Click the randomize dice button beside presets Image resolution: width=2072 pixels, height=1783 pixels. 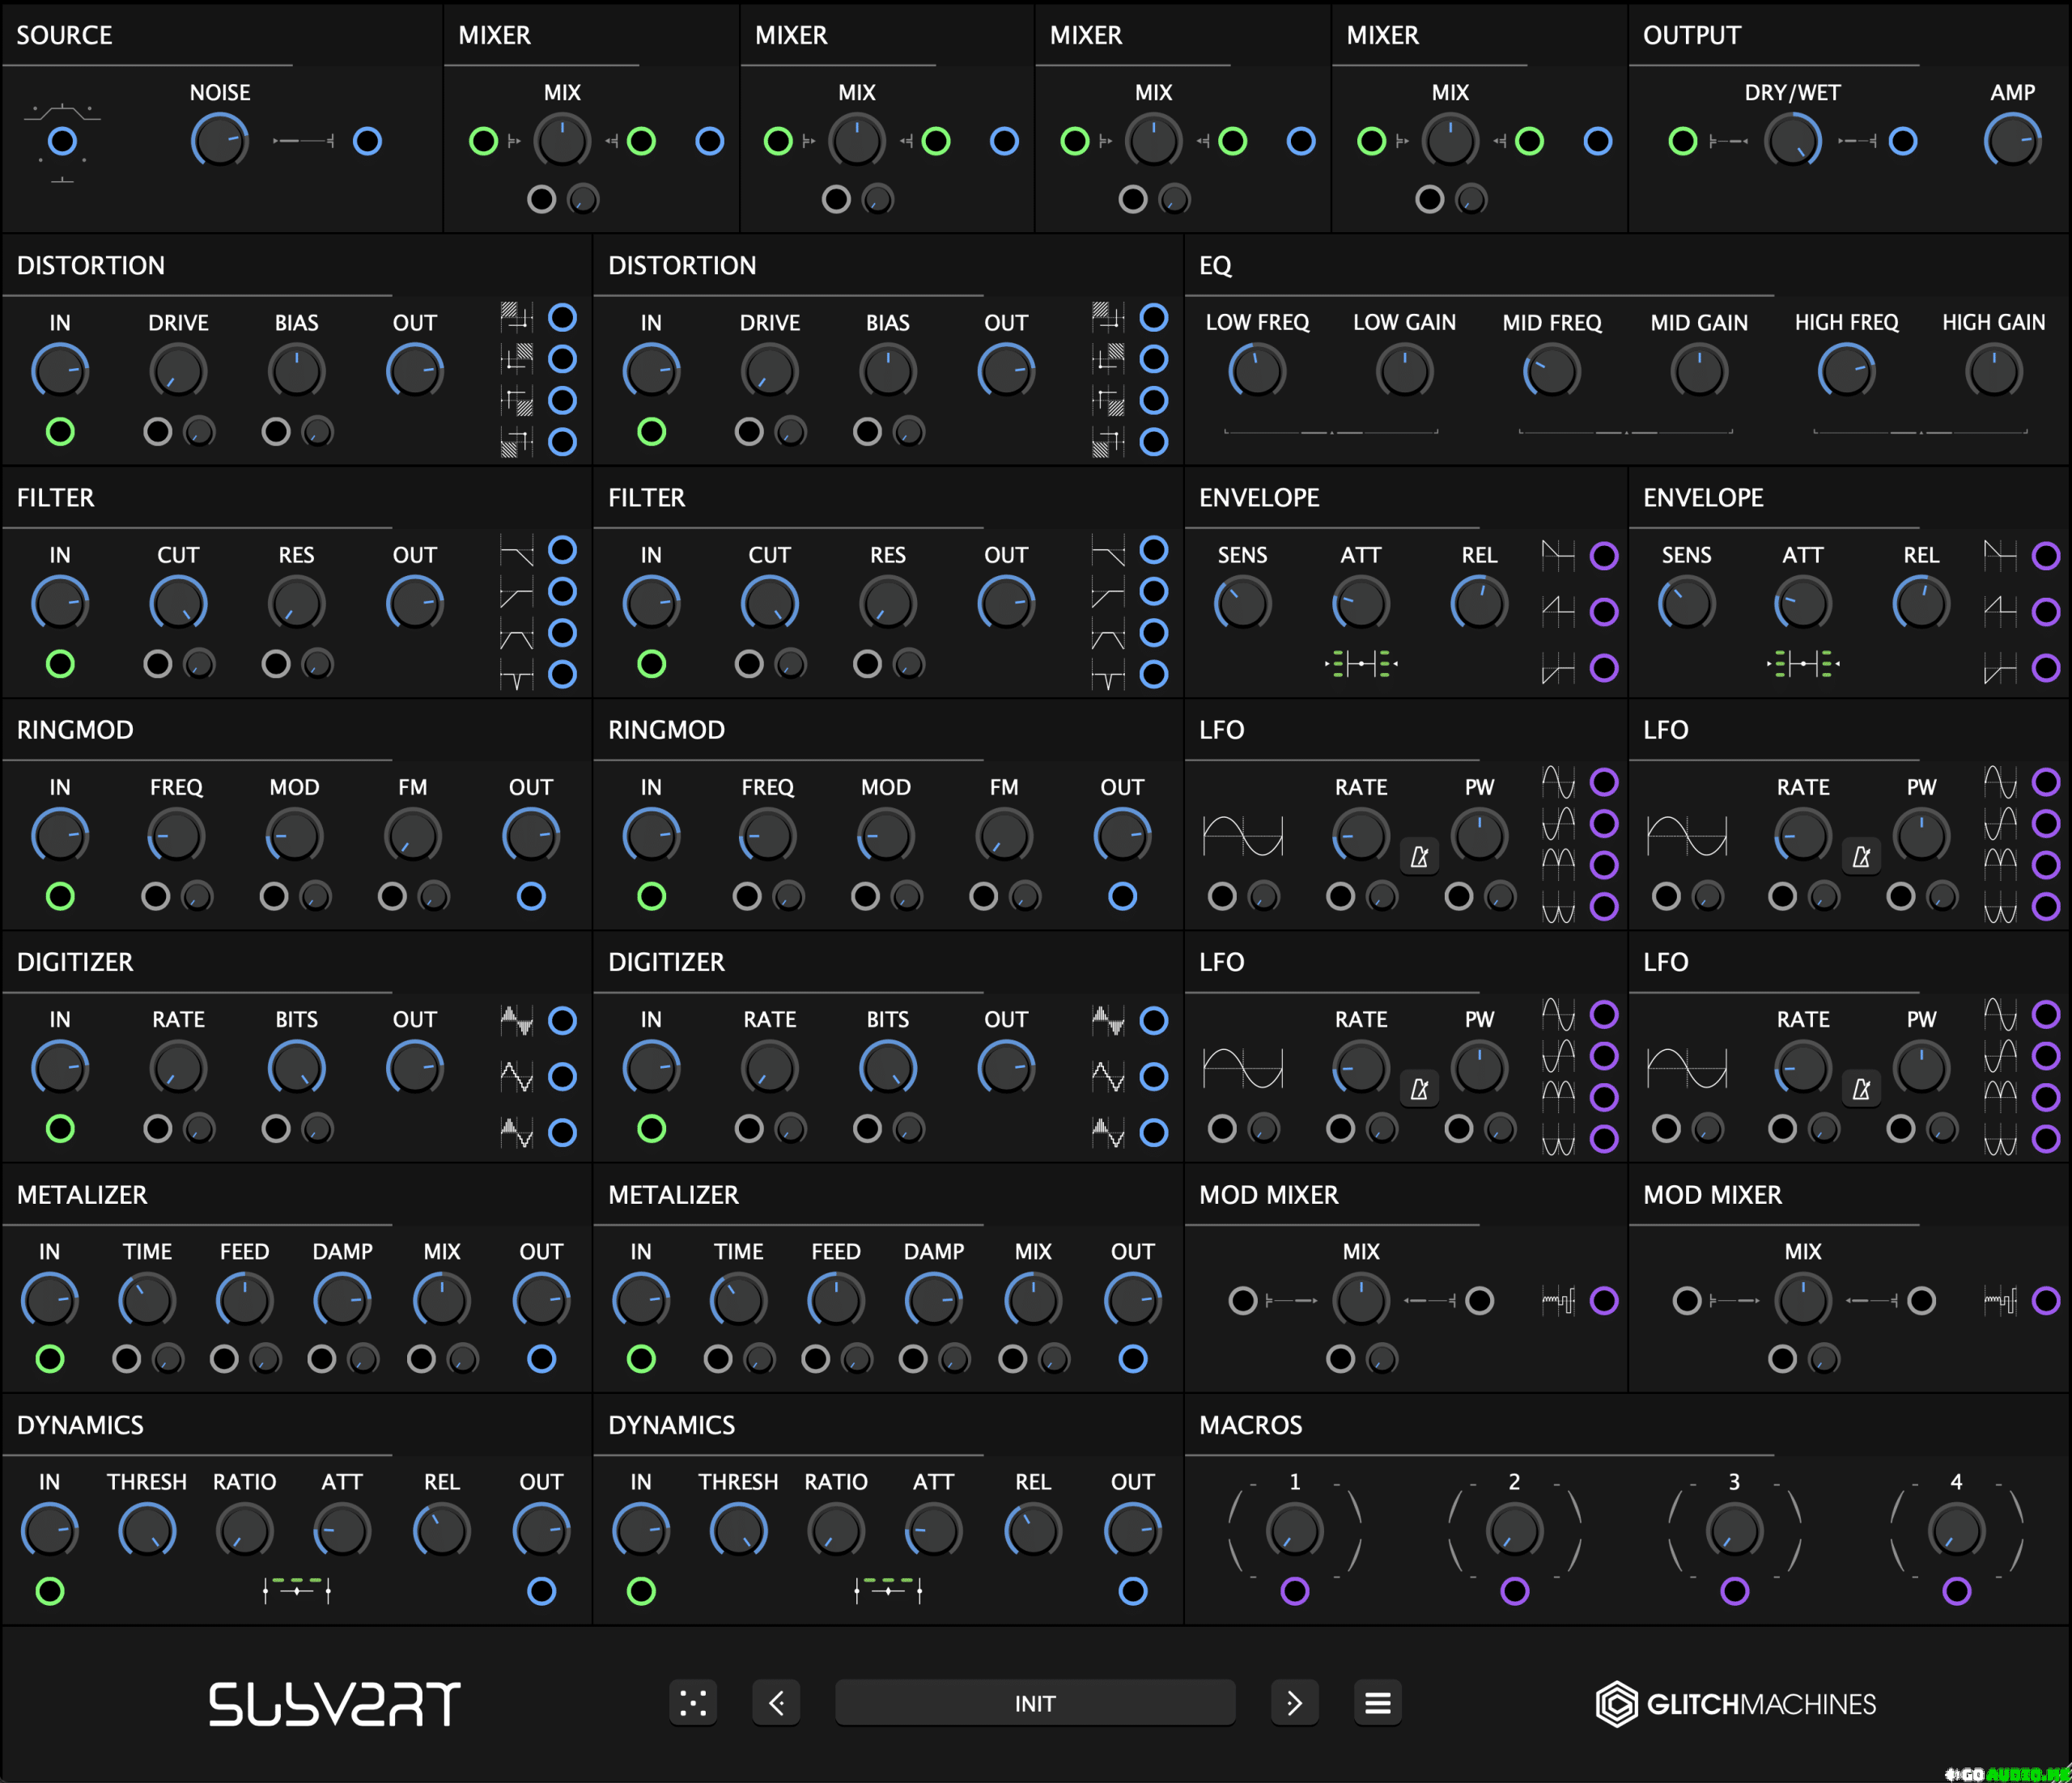[693, 1702]
